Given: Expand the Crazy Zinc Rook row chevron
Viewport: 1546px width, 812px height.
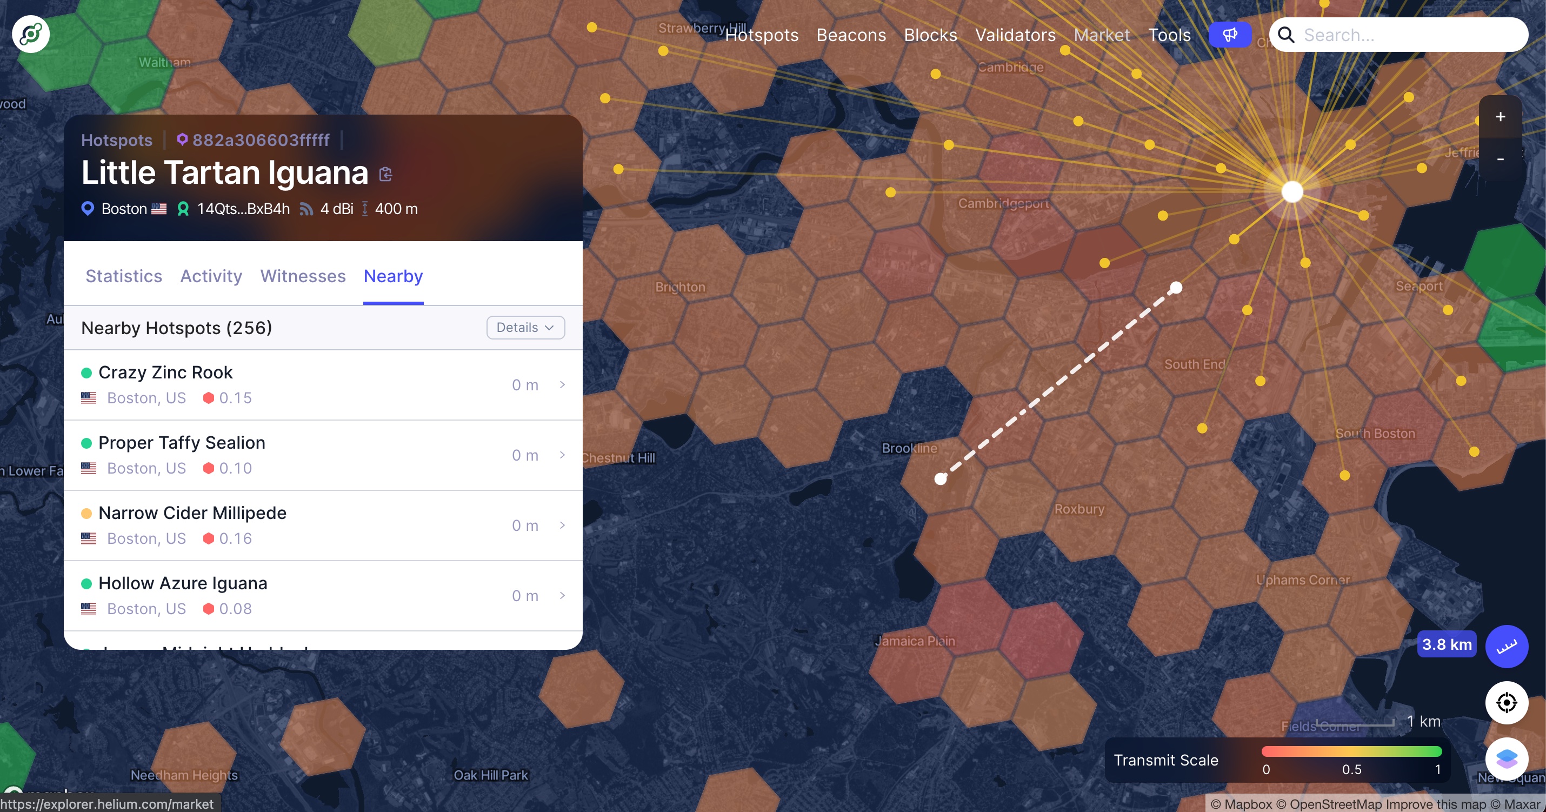Looking at the screenshot, I should 562,385.
